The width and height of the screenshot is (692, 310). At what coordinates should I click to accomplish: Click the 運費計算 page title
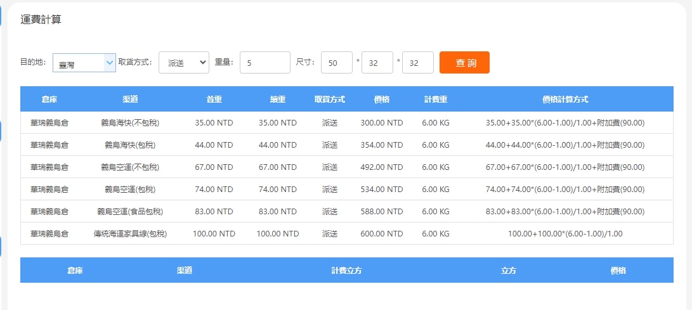click(41, 20)
